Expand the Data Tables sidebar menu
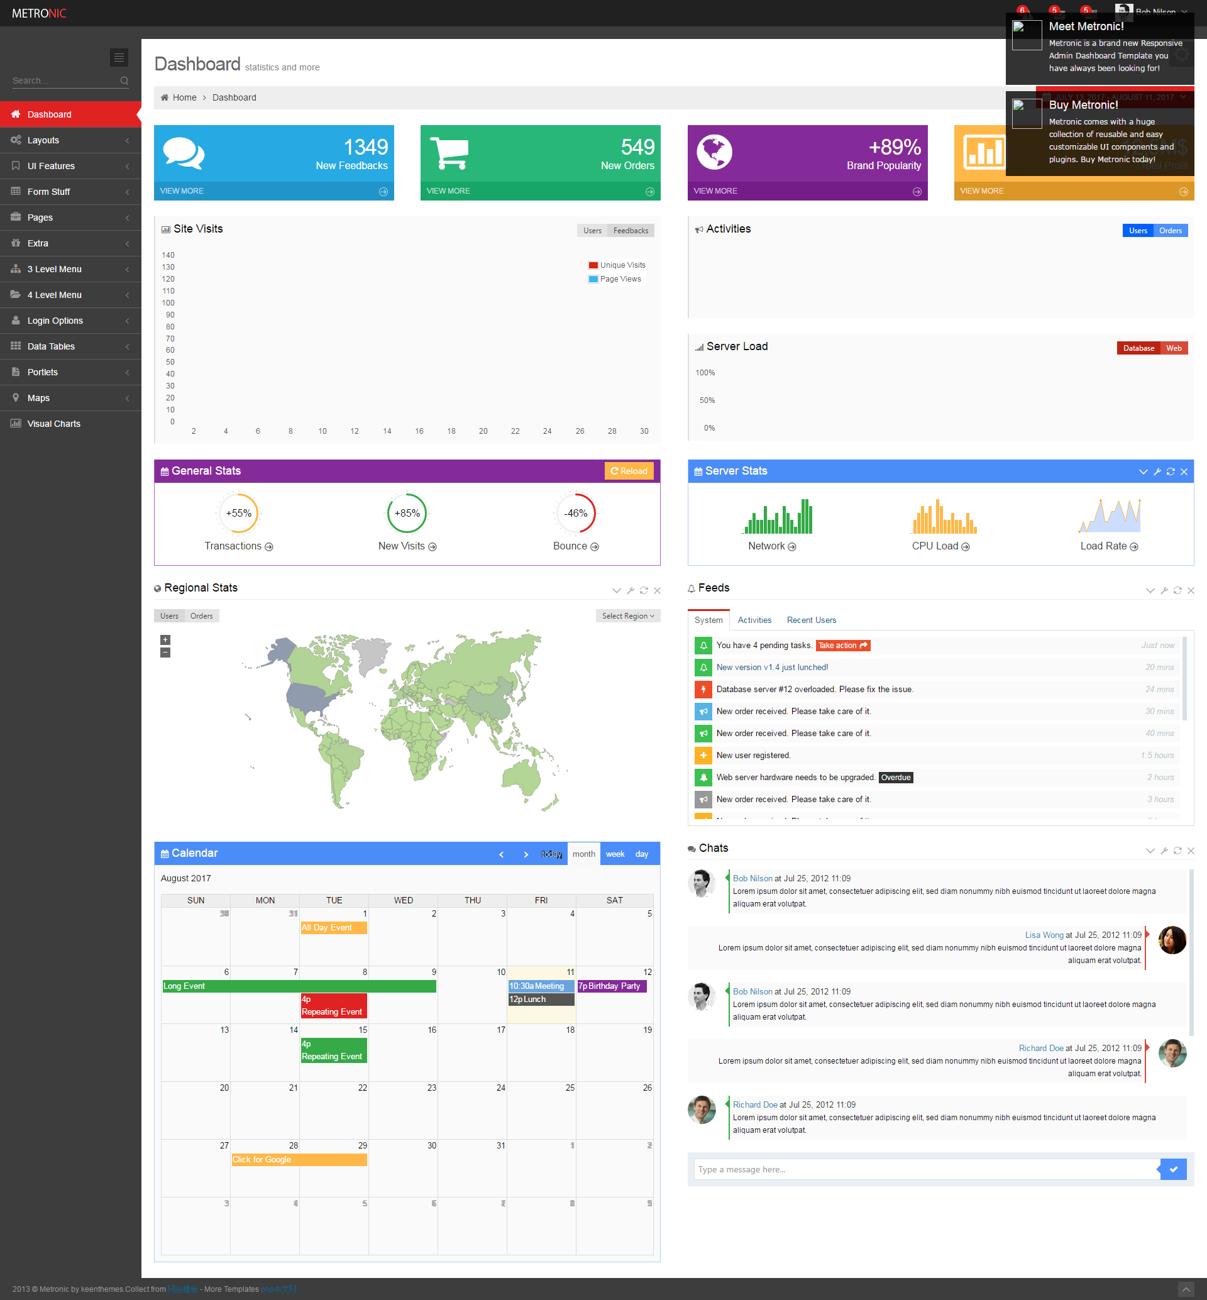Screen dimensions: 1207x1300 pos(70,346)
